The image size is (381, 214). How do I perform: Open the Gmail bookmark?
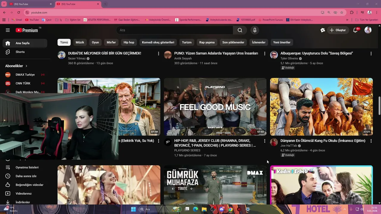[16, 20]
